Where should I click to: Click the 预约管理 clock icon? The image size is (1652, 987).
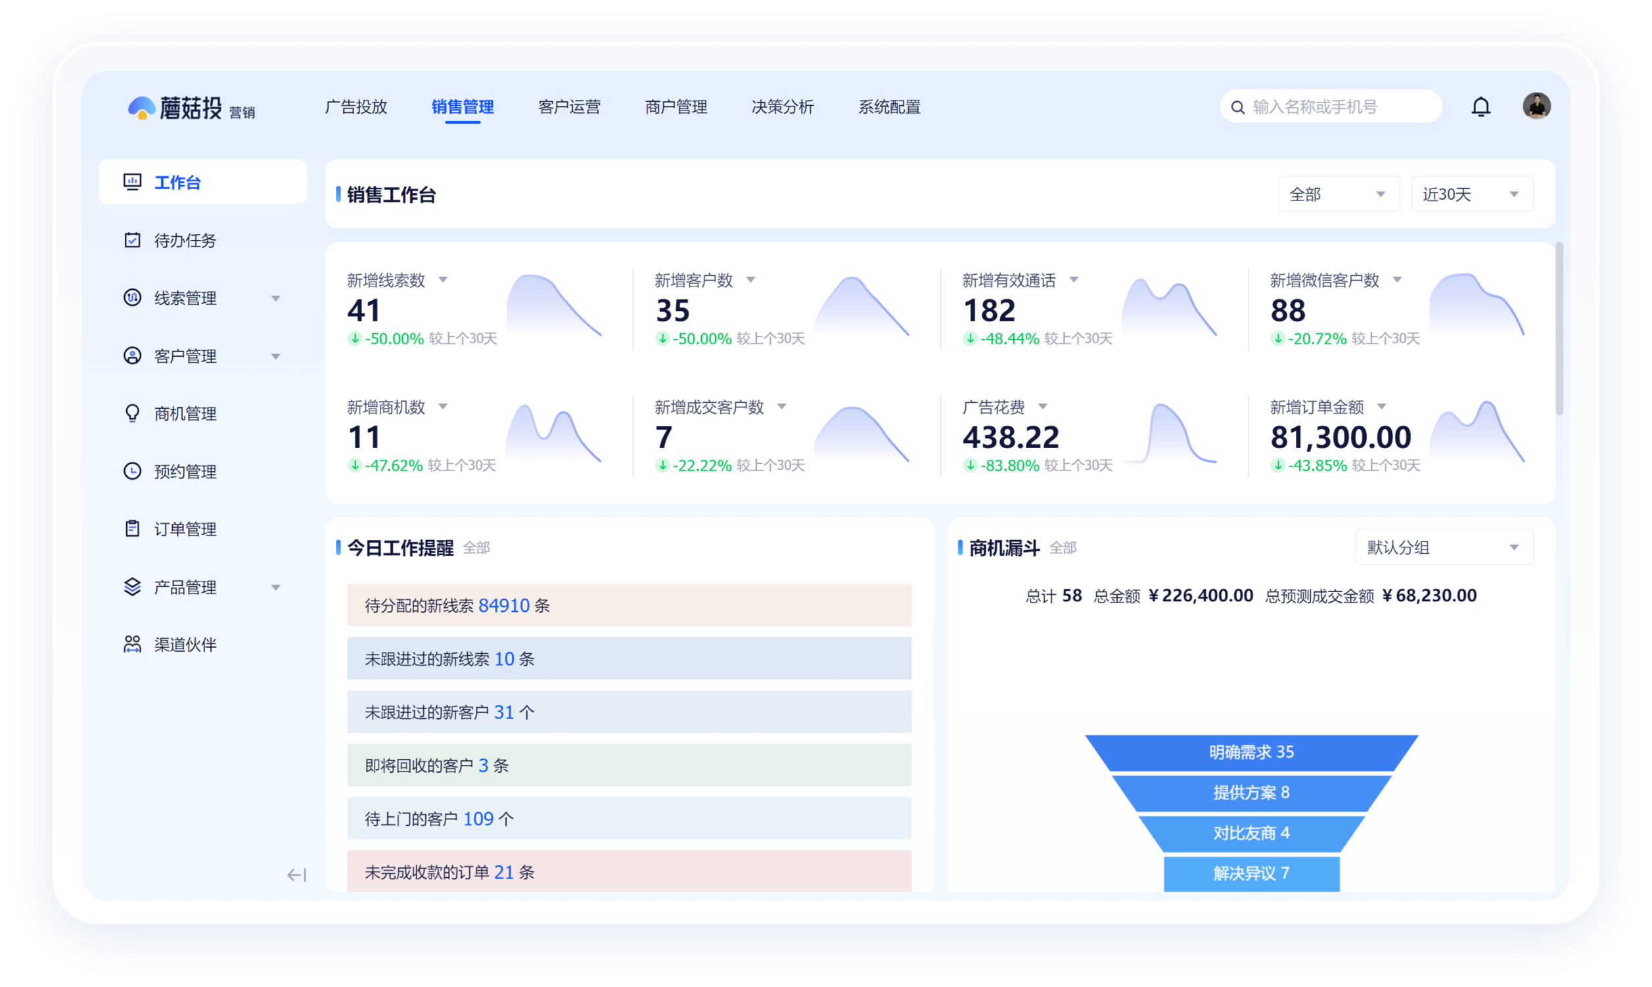[132, 471]
